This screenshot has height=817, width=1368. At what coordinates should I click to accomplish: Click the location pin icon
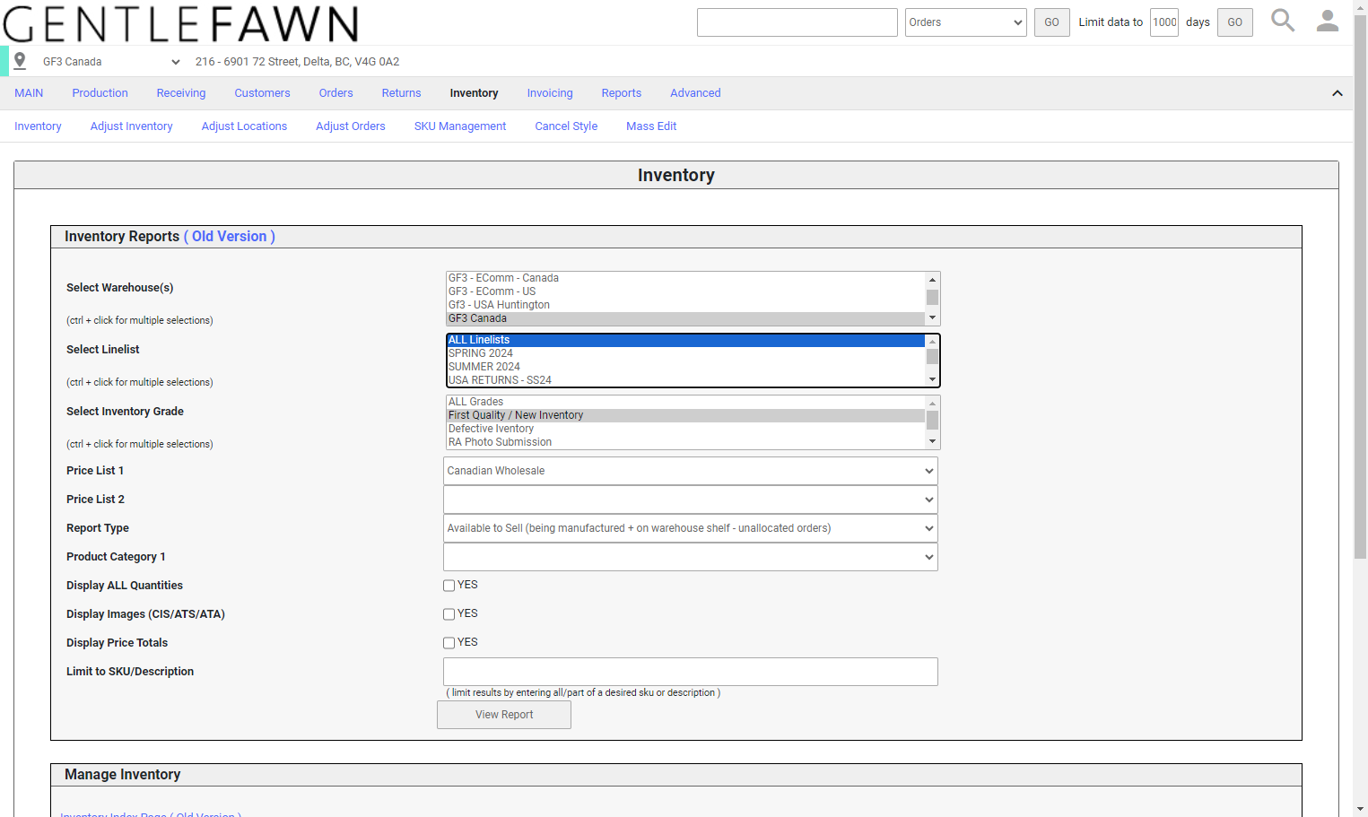tap(20, 61)
